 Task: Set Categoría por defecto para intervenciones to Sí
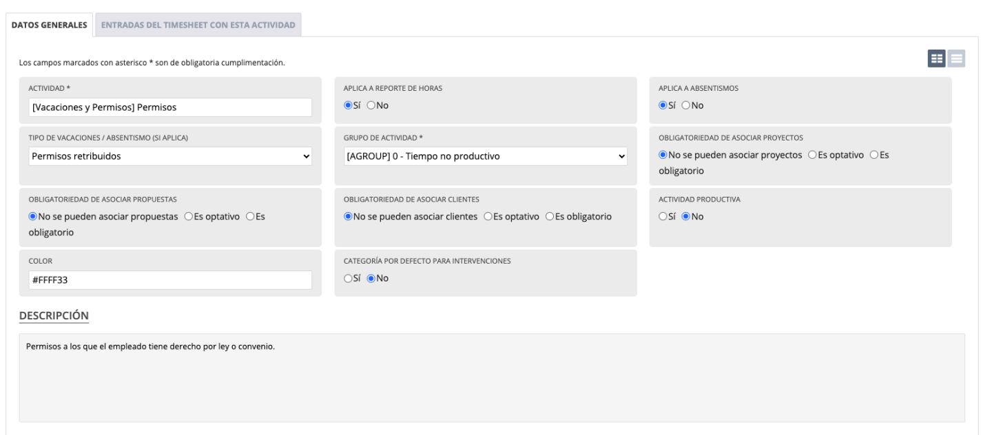click(347, 278)
